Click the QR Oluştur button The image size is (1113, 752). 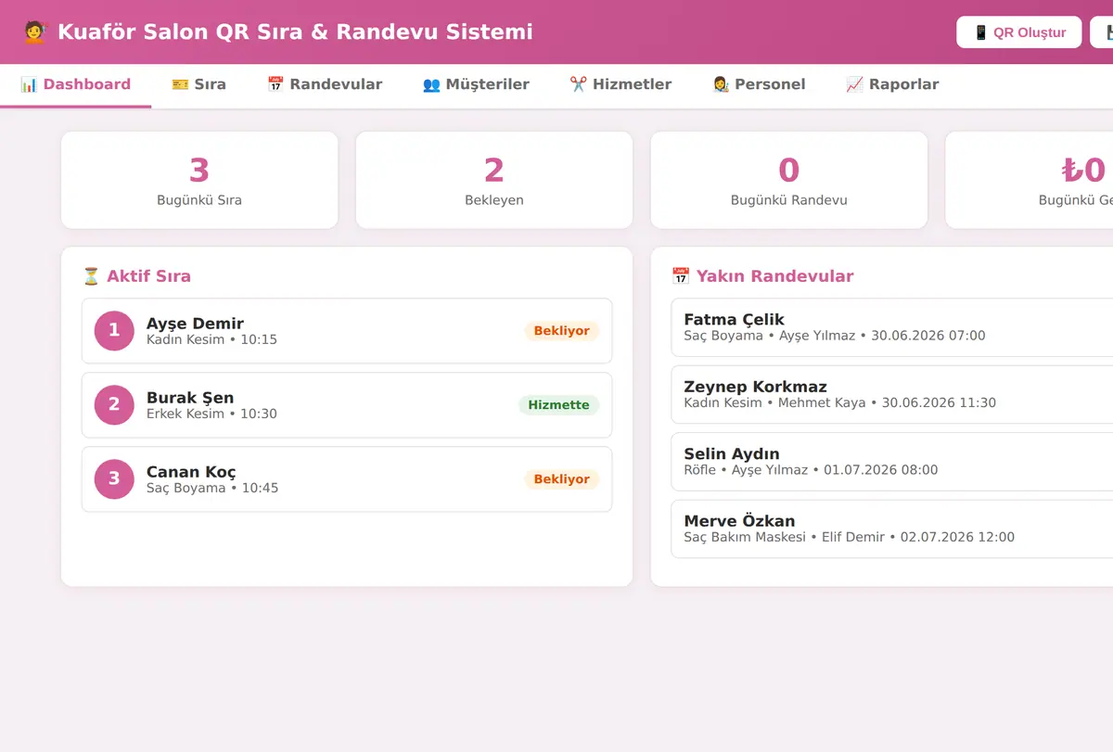point(1019,32)
